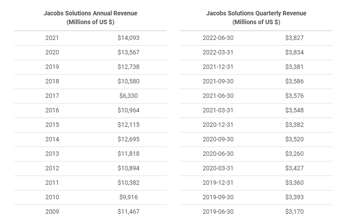The image size is (341, 219).
Task: Click the $3,827 quarterly revenue value
Action: [x=294, y=38]
